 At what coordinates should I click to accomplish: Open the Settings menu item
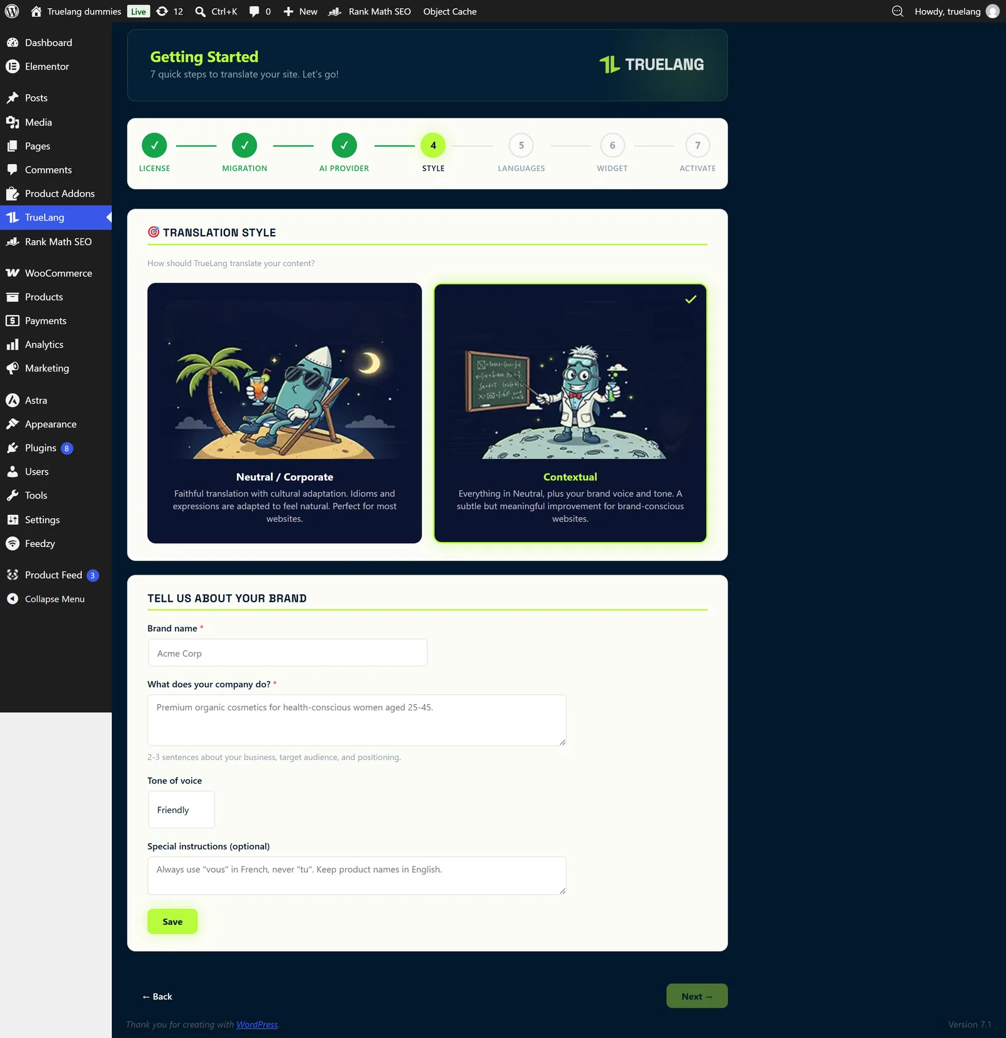(x=56, y=520)
